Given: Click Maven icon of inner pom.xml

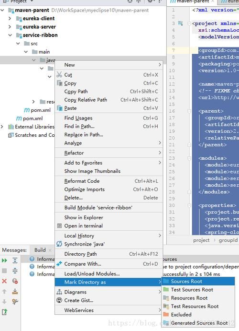Looking at the screenshot, I should coord(27,110).
